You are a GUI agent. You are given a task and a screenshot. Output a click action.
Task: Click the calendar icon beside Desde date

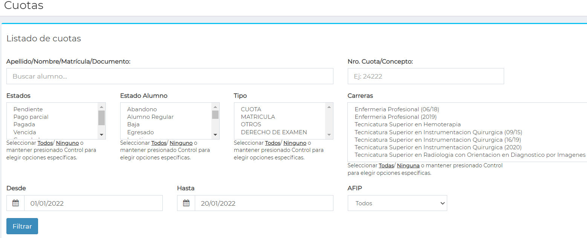pos(15,203)
